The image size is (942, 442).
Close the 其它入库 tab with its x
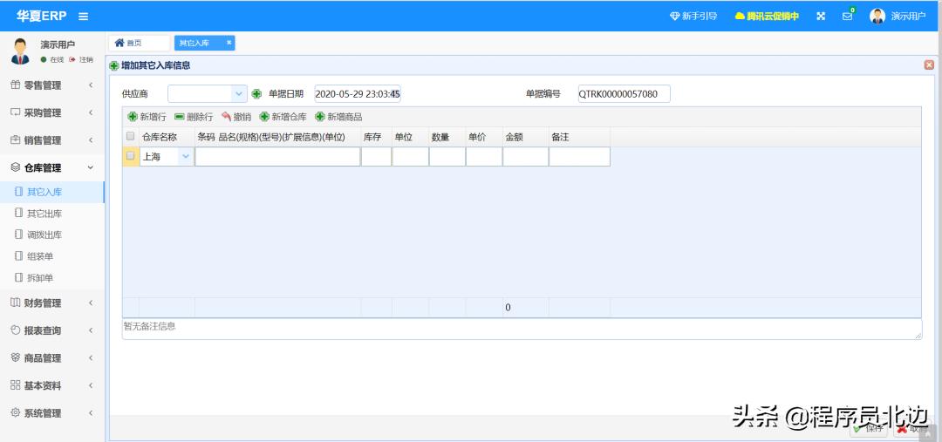tap(229, 43)
